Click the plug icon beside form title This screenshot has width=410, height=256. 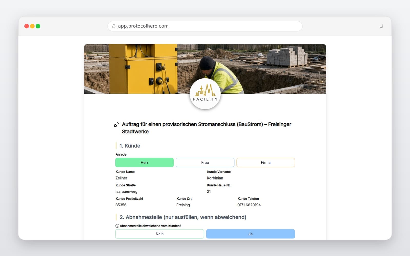point(117,124)
